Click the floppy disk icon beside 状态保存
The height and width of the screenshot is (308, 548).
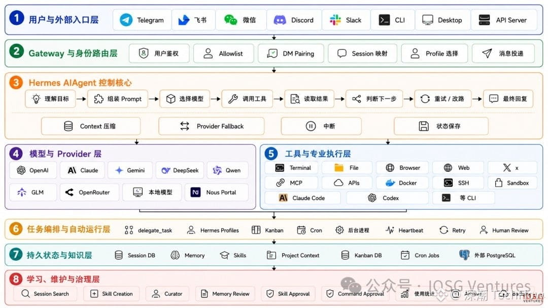(x=424, y=126)
